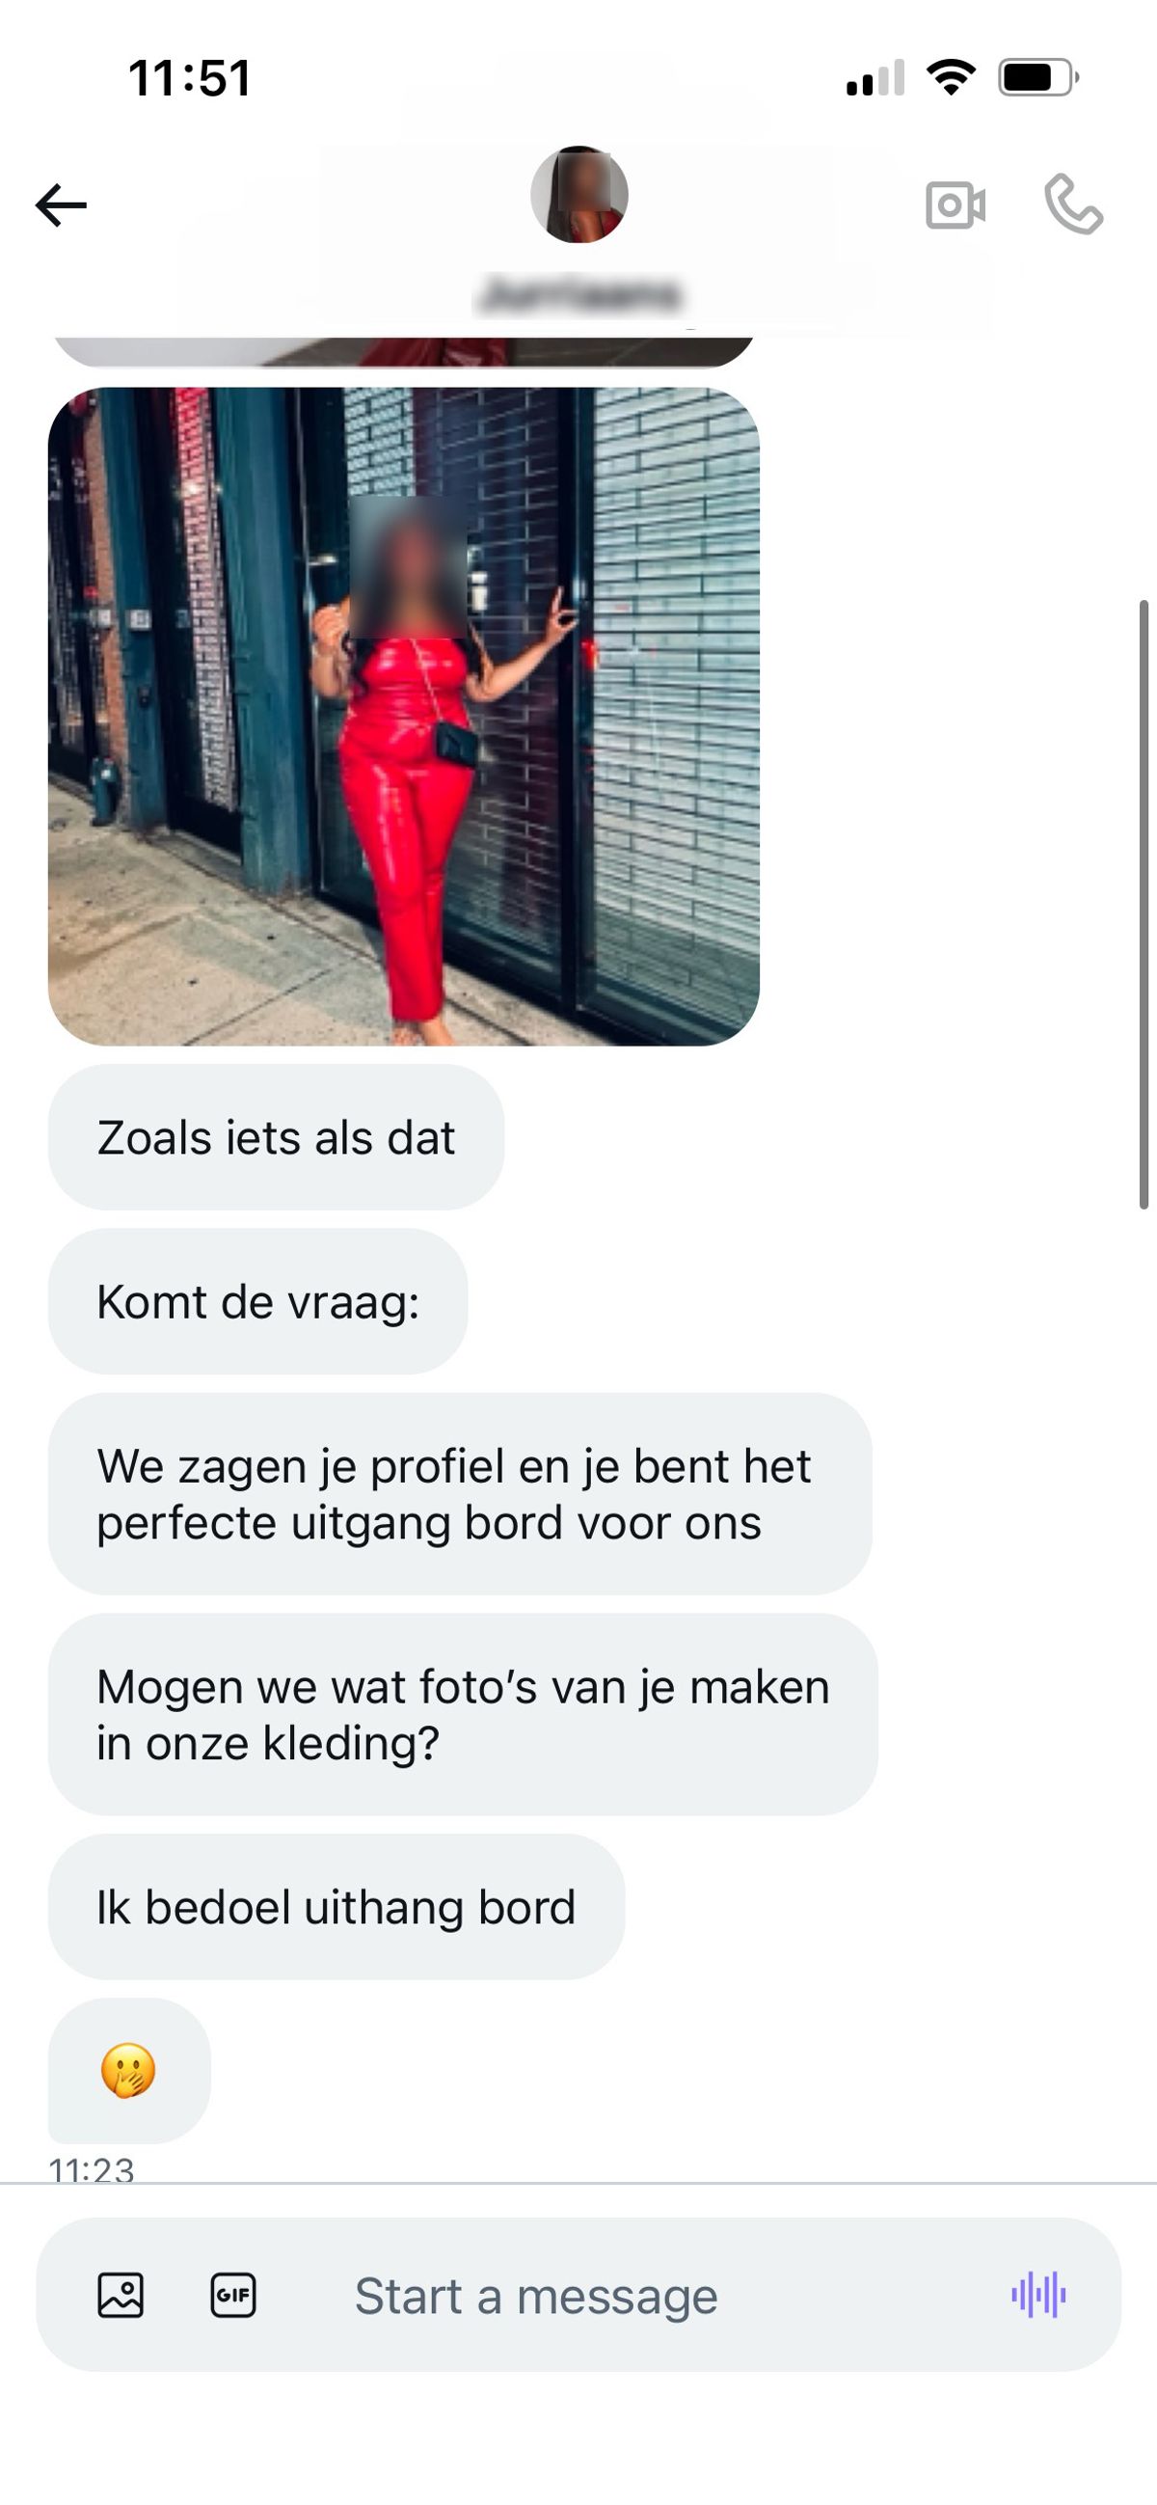
Task: Tap the hand-over-mouth emoji message
Action: coord(129,2071)
